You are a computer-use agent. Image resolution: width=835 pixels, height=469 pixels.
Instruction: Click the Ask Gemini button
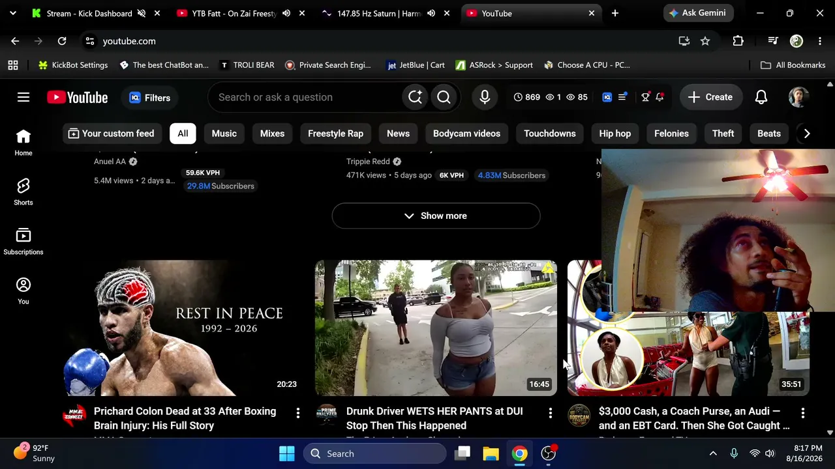(698, 13)
